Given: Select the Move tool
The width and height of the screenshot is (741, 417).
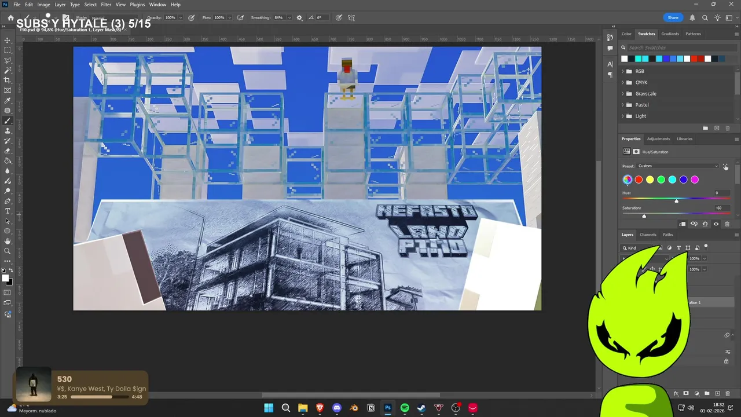Looking at the screenshot, I should click(x=8, y=41).
